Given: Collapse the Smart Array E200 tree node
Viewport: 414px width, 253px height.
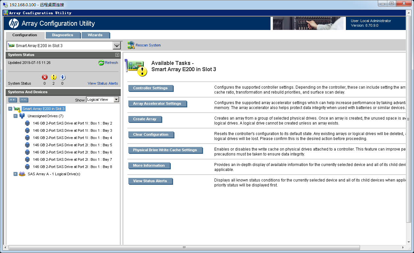Looking at the screenshot, I should coord(10,109).
